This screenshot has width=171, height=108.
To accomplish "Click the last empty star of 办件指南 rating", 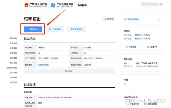I will click(x=144, y=39).
